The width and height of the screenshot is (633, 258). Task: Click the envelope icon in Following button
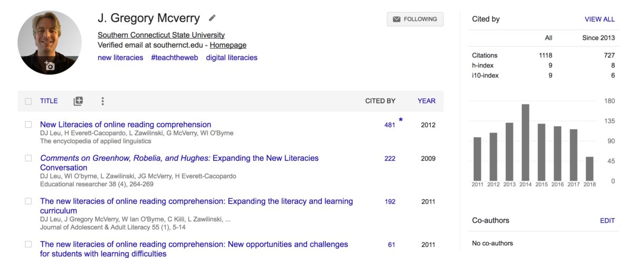[x=397, y=19]
